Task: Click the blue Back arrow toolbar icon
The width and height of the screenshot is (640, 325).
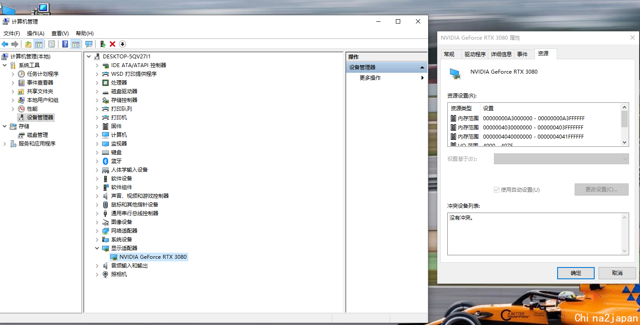Action: coord(5,44)
